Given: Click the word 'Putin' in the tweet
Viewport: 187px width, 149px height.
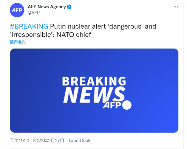Looking at the screenshot, I should (58, 26).
